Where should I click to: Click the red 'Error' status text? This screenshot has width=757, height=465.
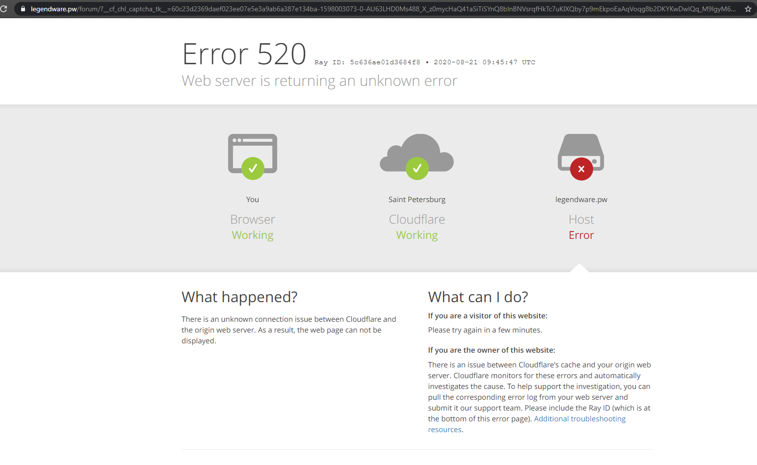click(x=581, y=235)
